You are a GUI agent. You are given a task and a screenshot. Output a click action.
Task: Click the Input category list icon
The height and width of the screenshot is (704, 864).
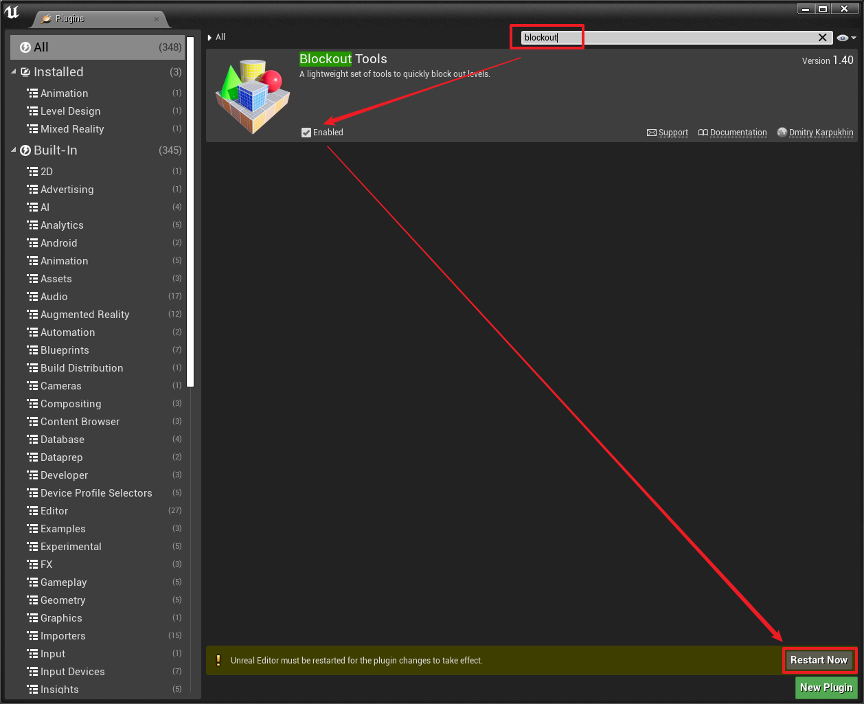click(32, 654)
